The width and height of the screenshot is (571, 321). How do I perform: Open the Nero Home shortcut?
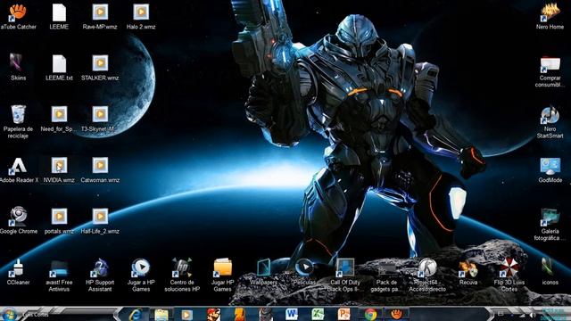pyautogui.click(x=550, y=16)
